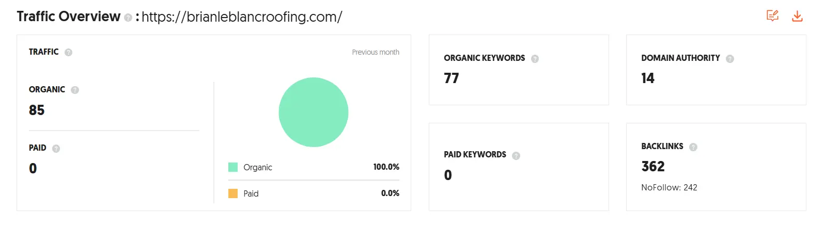Click the green Organic legend swatch
840x226 pixels.
pyautogui.click(x=233, y=167)
